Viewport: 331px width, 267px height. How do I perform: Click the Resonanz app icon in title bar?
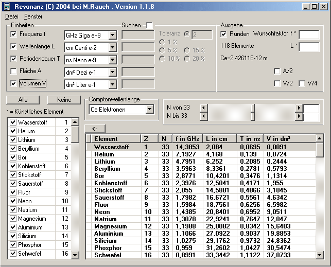7,6
